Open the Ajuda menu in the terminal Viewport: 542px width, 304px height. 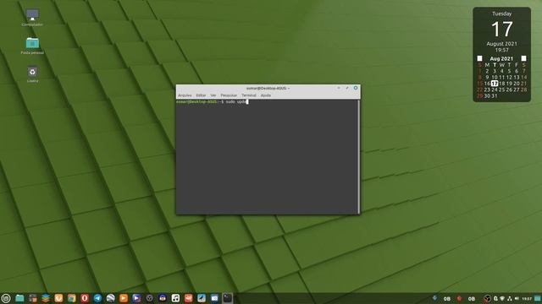265,95
